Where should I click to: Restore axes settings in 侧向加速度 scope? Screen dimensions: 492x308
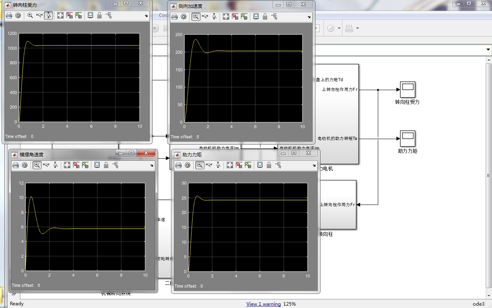pyautogui.click(x=244, y=16)
